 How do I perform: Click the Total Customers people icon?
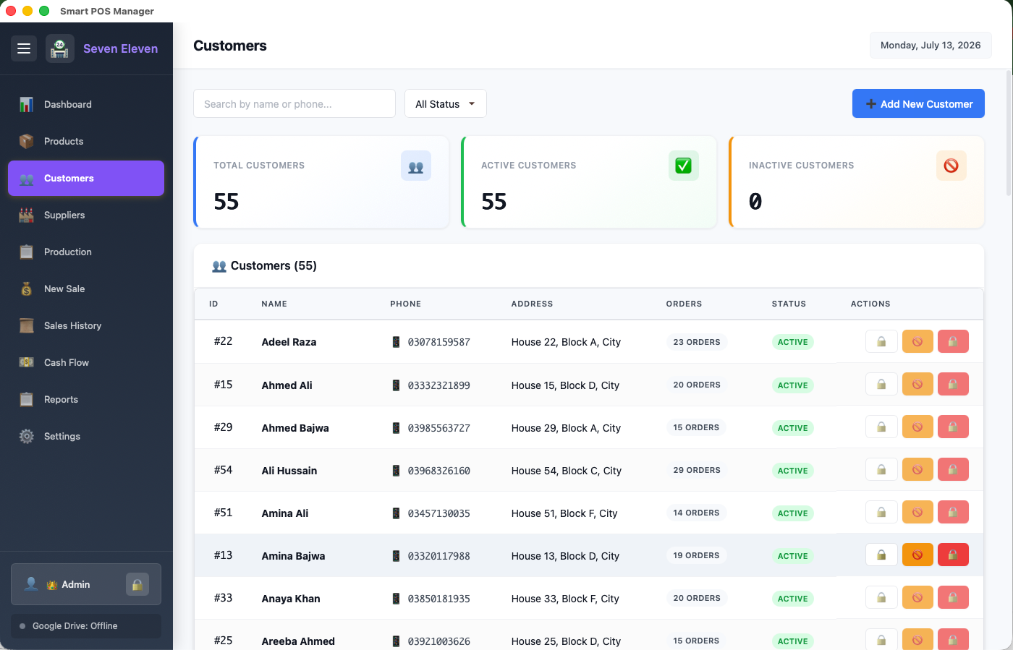click(x=416, y=166)
